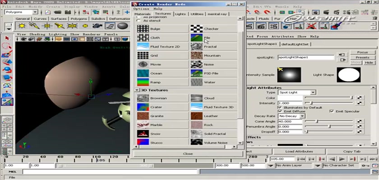Click the Intensity Sample thumbnail
This screenshot has width=379, height=180.
point(289,75)
